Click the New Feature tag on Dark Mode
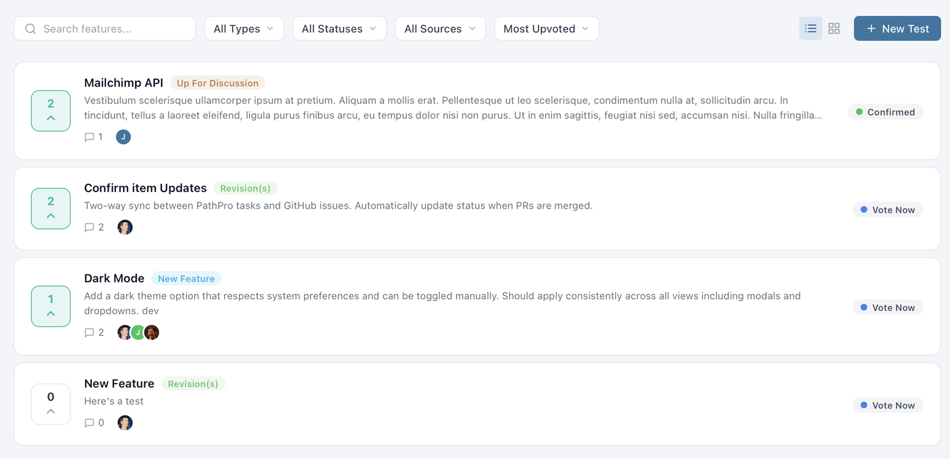 (x=186, y=278)
